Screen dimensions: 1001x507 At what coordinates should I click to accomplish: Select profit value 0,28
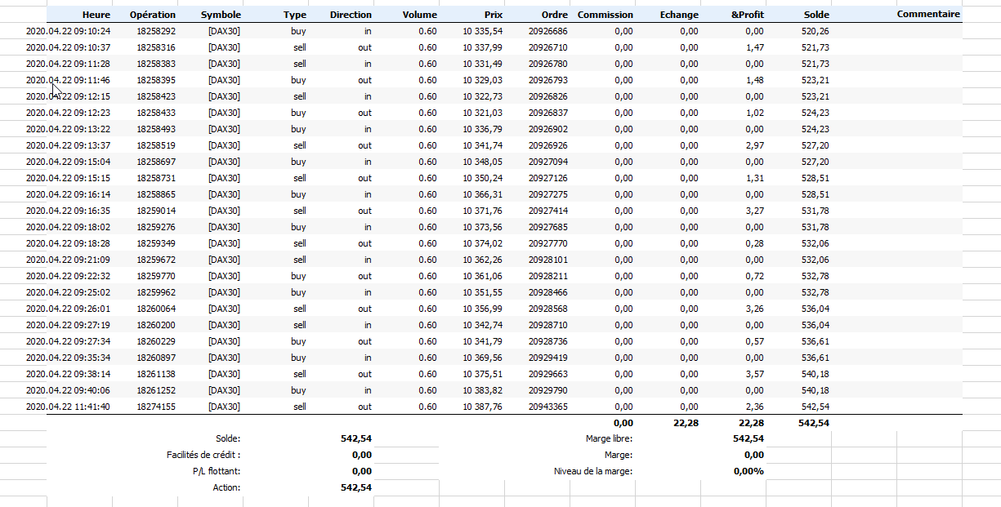click(755, 243)
